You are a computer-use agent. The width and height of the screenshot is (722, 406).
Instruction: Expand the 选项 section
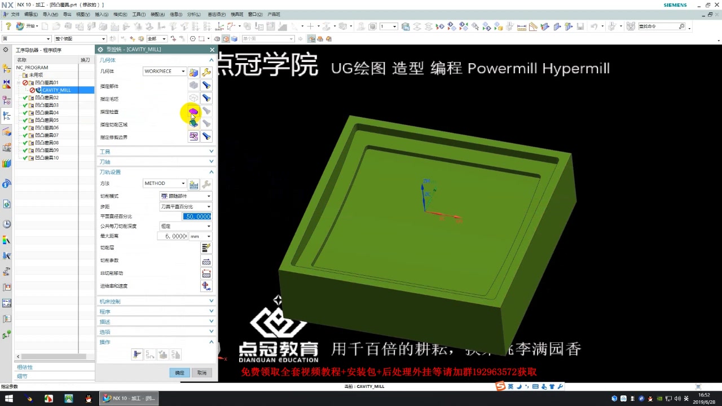click(156, 332)
